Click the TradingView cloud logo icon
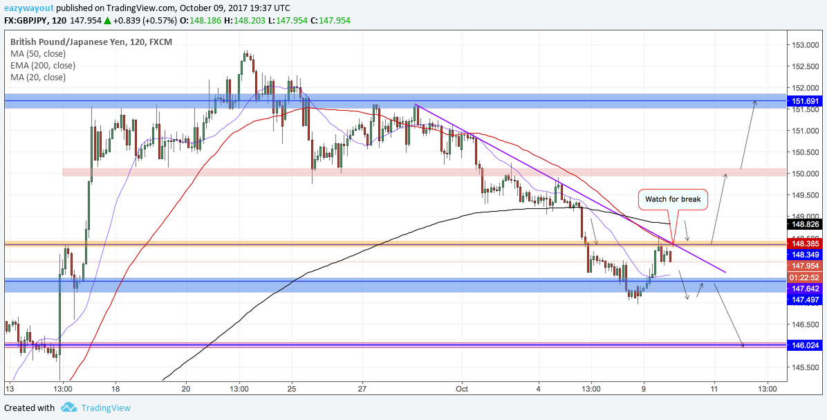827x420 pixels. [68, 408]
